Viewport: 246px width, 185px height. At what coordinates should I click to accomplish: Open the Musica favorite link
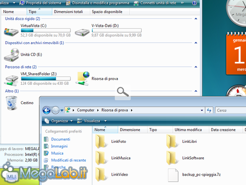point(57,153)
